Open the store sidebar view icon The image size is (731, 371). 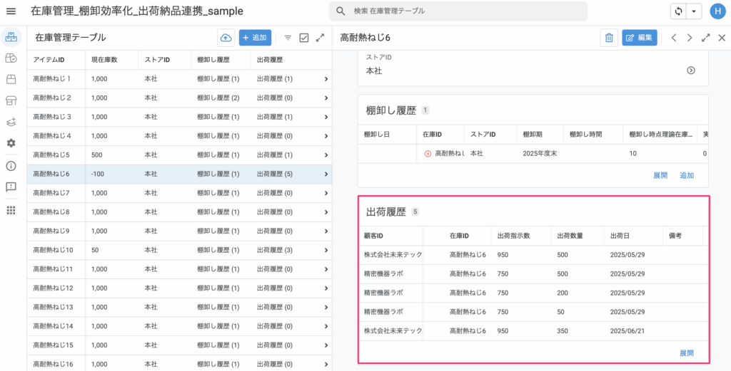pyautogui.click(x=11, y=101)
